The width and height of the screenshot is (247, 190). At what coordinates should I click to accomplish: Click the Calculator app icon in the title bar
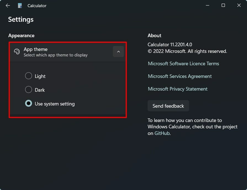point(19,5)
